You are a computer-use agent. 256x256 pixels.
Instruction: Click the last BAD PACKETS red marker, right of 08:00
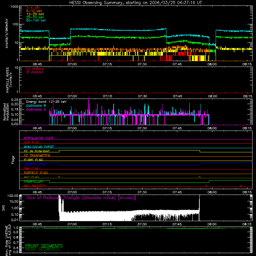click(x=241, y=186)
